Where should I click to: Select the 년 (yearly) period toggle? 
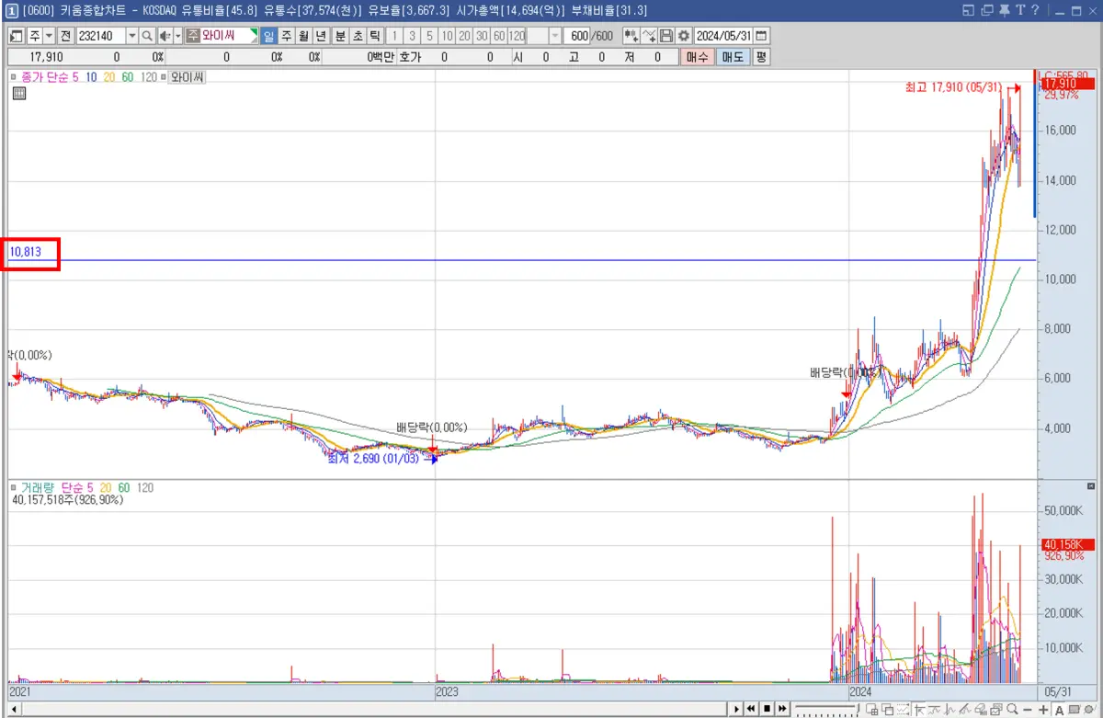(x=319, y=36)
